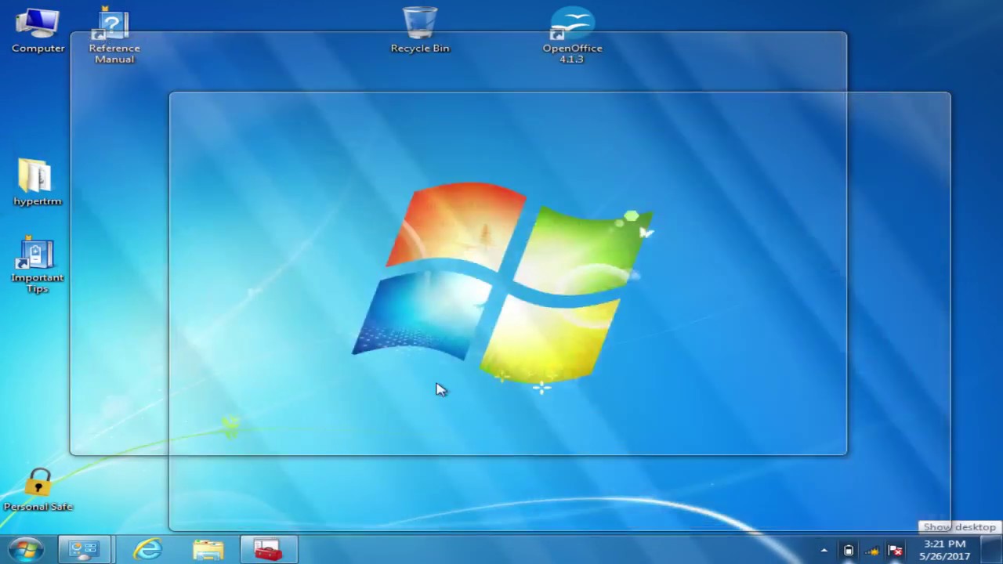Click the 5/26/2017 date in tray
The width and height of the screenshot is (1003, 564).
pyautogui.click(x=944, y=557)
